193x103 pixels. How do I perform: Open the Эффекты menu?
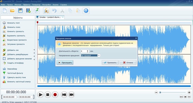(26, 5)
